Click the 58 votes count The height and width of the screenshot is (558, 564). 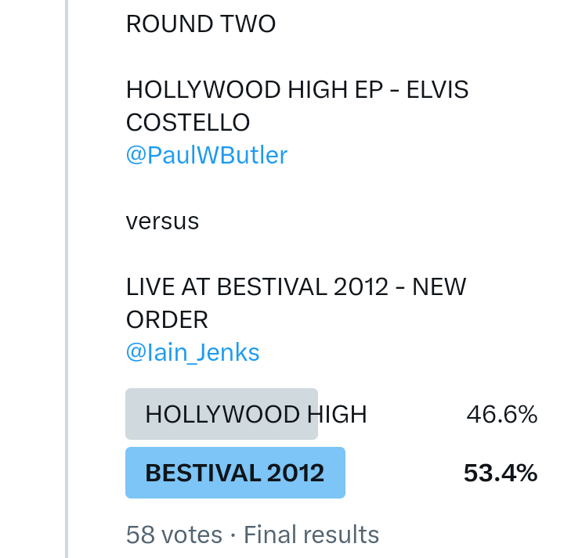[174, 535]
